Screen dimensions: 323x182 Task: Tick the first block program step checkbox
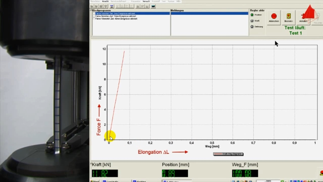tap(94, 13)
